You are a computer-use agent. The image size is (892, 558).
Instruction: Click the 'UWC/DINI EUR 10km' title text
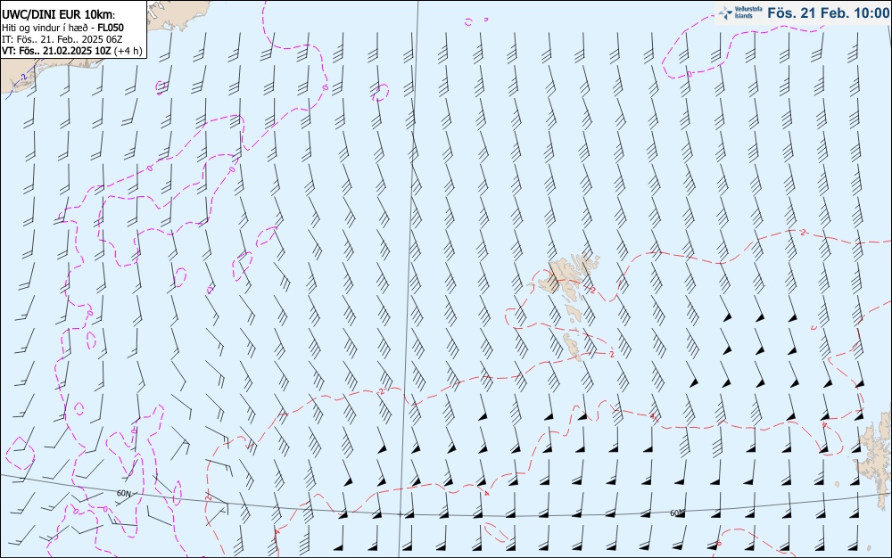tap(58, 15)
